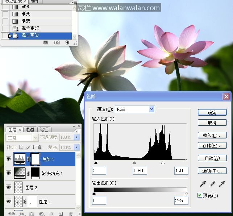Click the add layer mask icon
The image size is (233, 216).
32,214
